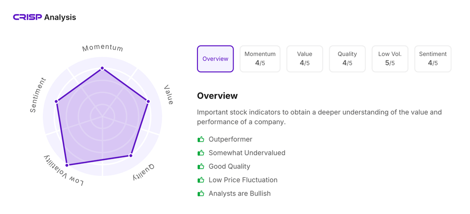The width and height of the screenshot is (470, 214).
Task: Show the Quality 4/5 tab
Action: [347, 59]
